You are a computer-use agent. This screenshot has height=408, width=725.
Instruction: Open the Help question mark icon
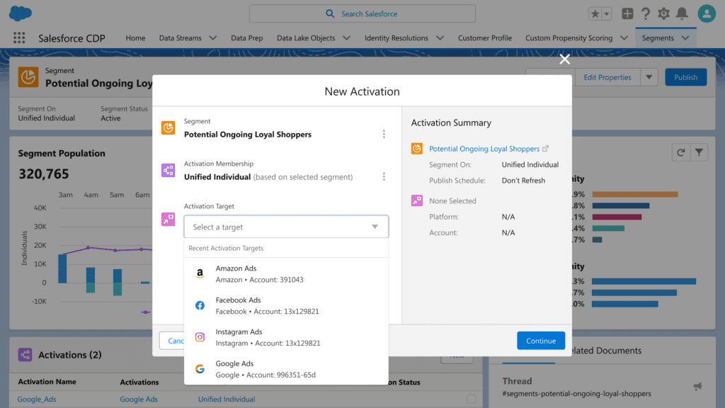(646, 14)
